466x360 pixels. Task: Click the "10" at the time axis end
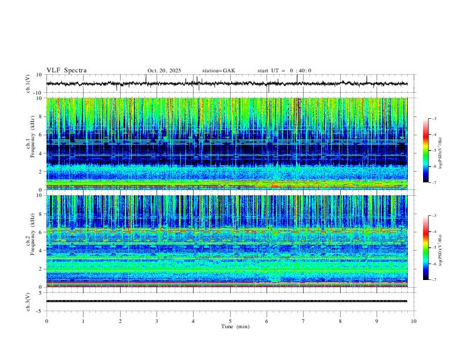coord(414,321)
